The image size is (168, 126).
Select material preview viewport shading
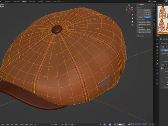pos(122,125)
